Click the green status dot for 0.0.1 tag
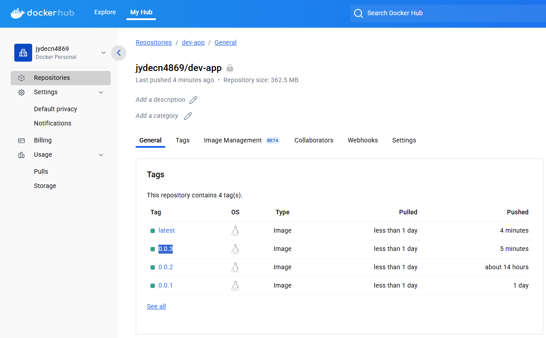The image size is (546, 338). click(x=153, y=286)
